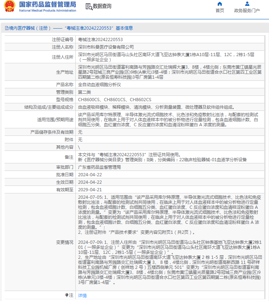Click the document icon before 境内医疗器械
This screenshot has height=301, width=269.
tap(7, 28)
